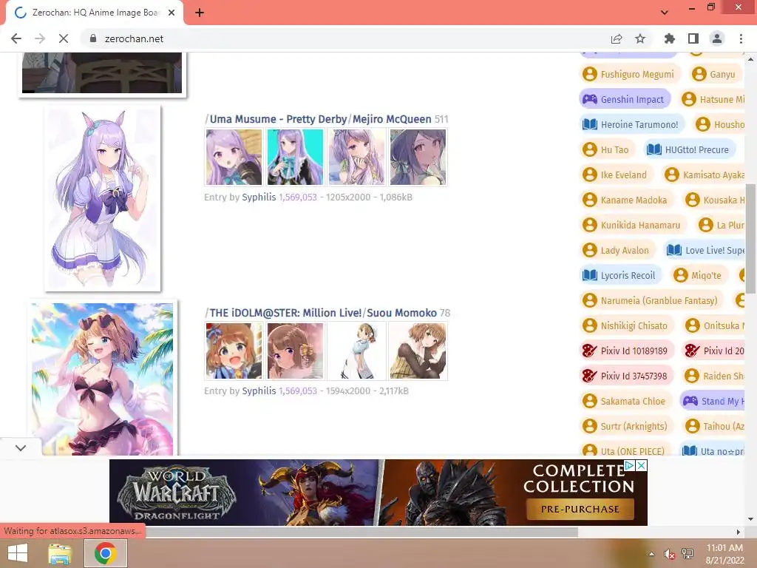
Task: Open Kaname Madoka tag
Action: click(x=626, y=200)
